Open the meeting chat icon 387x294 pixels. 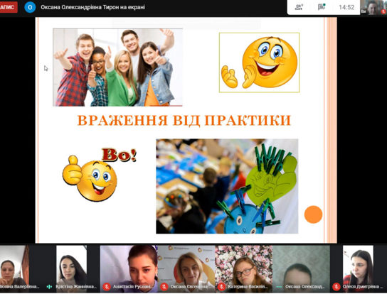pyautogui.click(x=322, y=7)
